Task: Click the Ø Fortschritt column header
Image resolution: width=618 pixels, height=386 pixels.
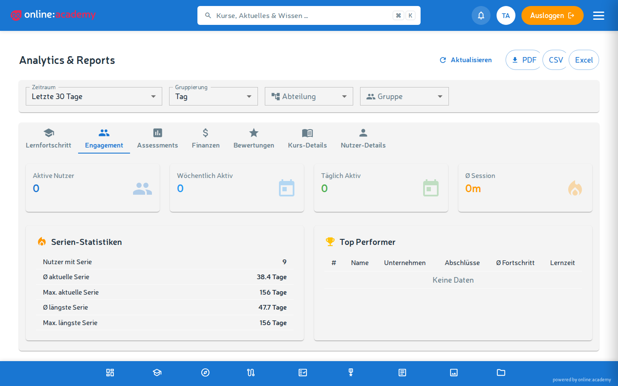Action: [515, 263]
